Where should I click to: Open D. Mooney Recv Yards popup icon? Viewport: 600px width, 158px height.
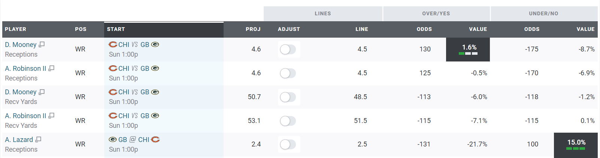(x=42, y=92)
